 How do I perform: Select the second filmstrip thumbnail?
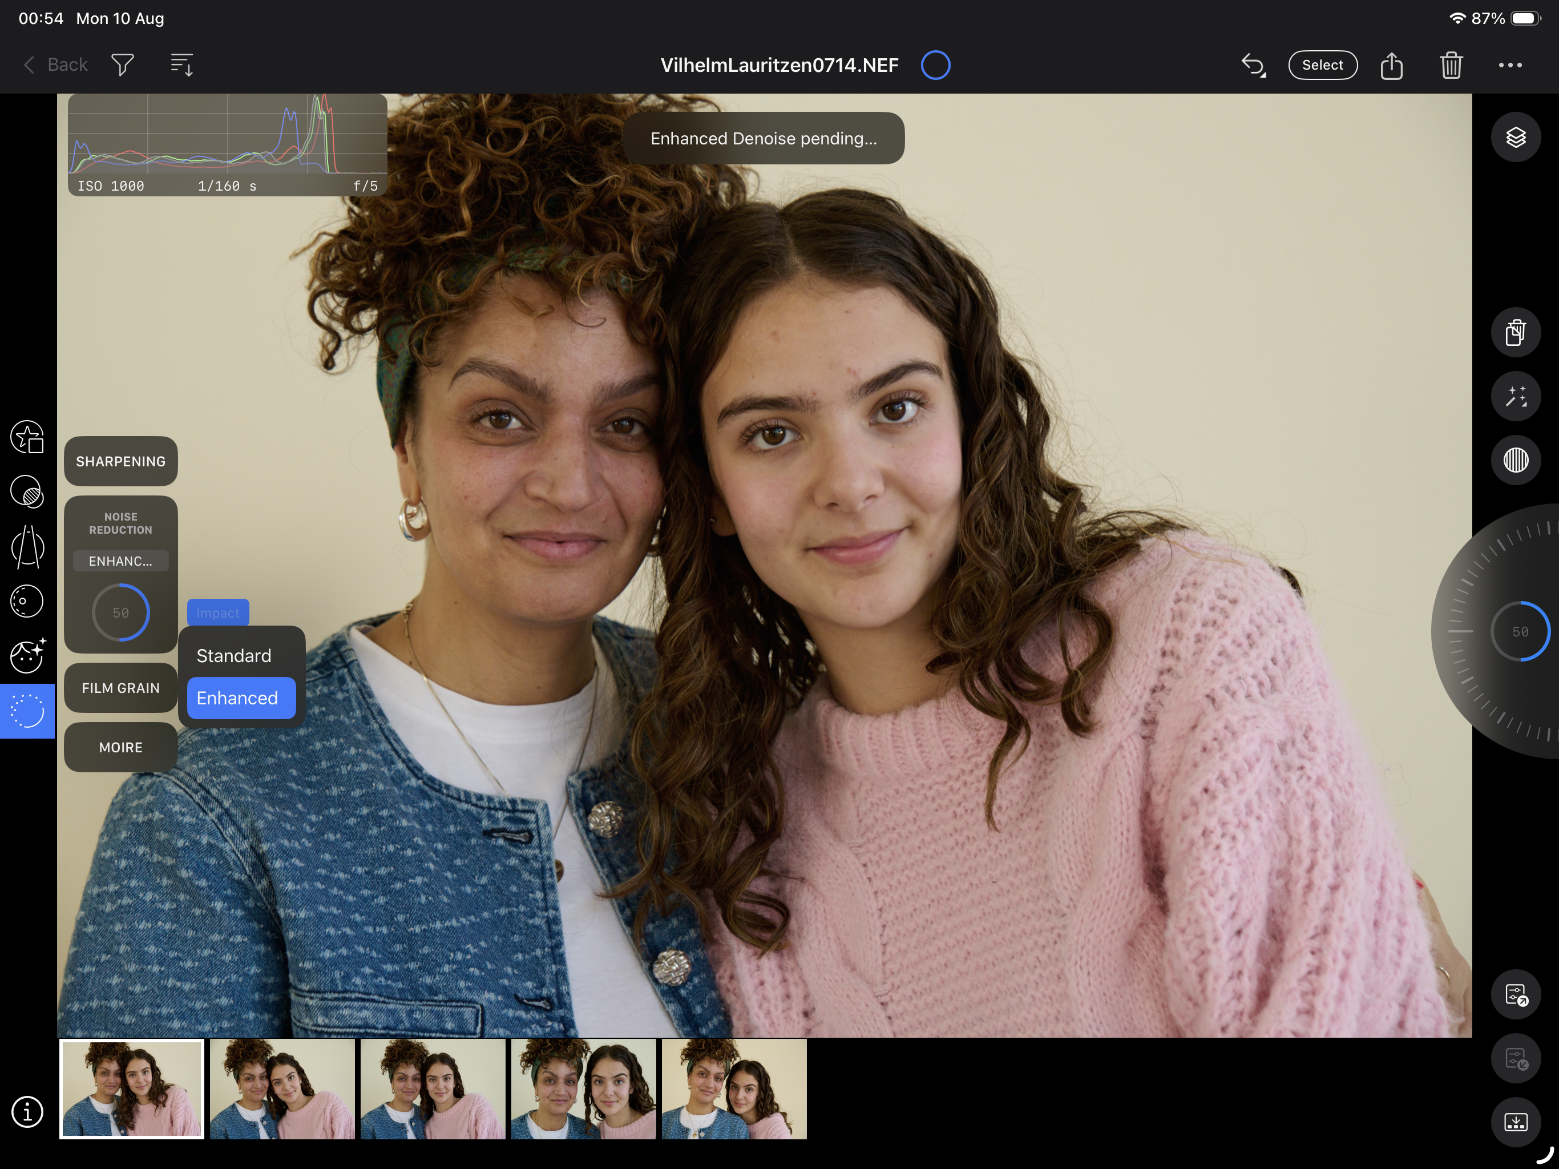pyautogui.click(x=282, y=1089)
